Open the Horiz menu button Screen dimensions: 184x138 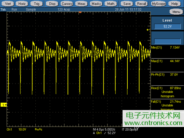[x=22, y=4]
